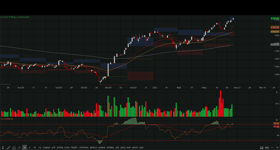Load the ΔΕΗ symbol chart
The width and height of the screenshot is (280, 150).
pos(141,148)
